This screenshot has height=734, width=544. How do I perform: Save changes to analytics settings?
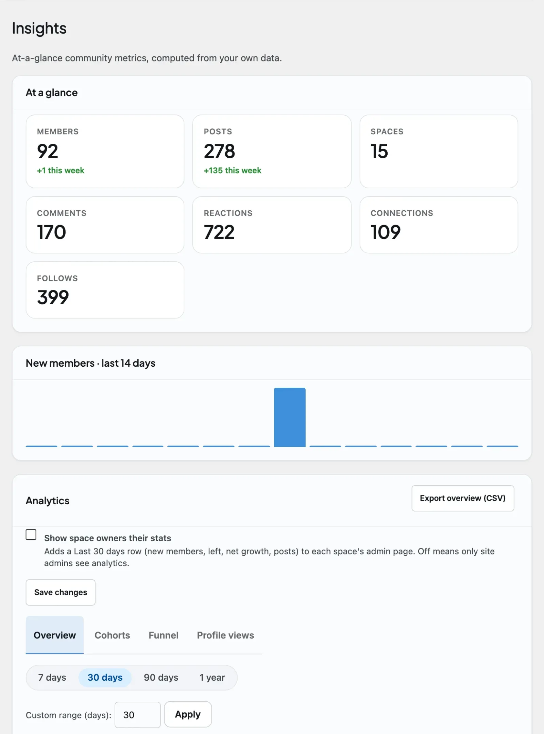[61, 592]
